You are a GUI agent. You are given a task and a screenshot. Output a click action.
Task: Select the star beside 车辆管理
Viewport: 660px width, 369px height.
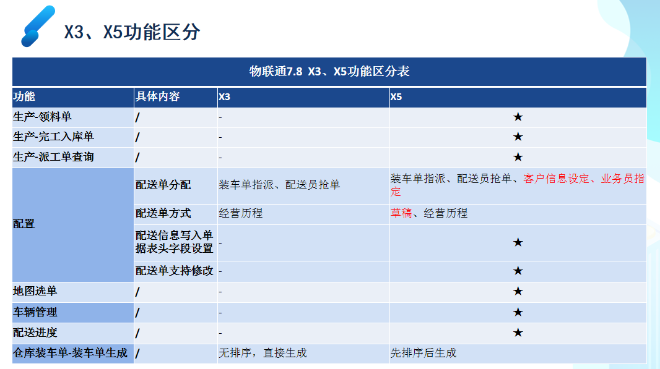click(x=517, y=312)
